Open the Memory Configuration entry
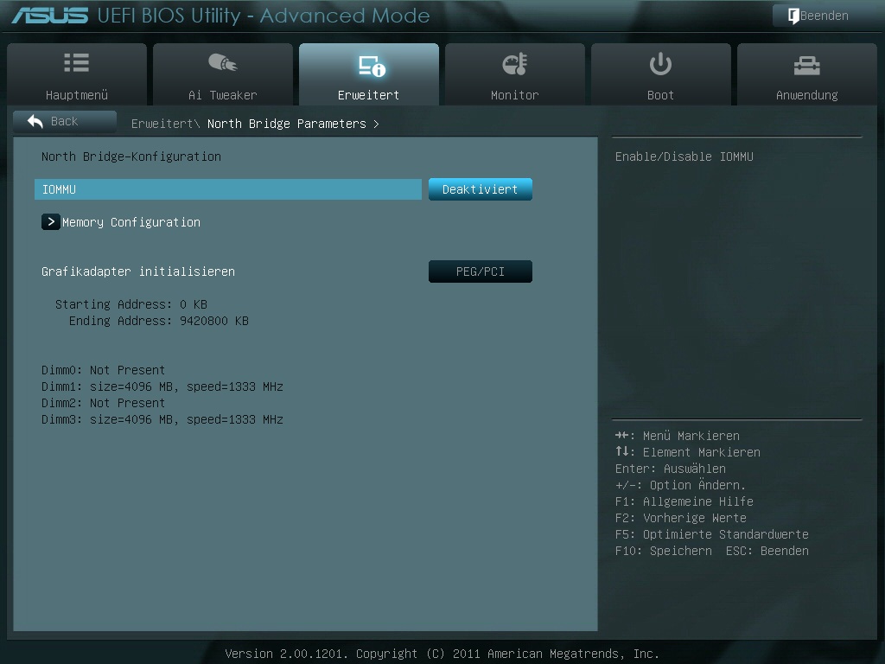The image size is (885, 664). 131,222
